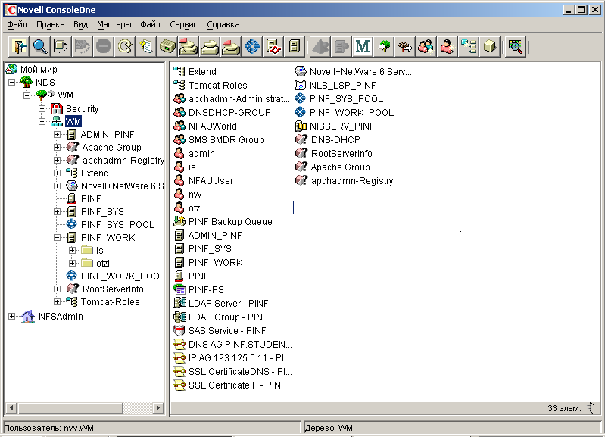Select apchadmn-Administrat... group in list
Screen dimensions: 605x437
pos(239,98)
